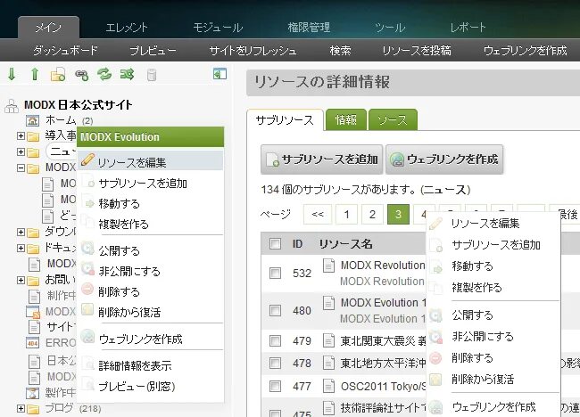The image size is (580, 417).
Task: Click current page 3 in pagination
Action: pos(398,214)
